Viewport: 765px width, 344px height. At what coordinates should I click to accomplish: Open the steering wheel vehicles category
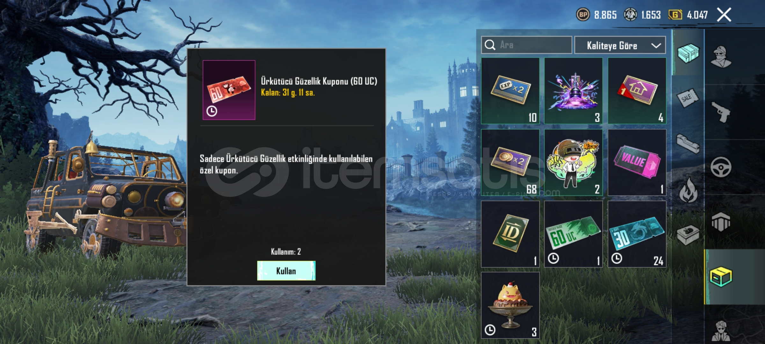(x=721, y=167)
